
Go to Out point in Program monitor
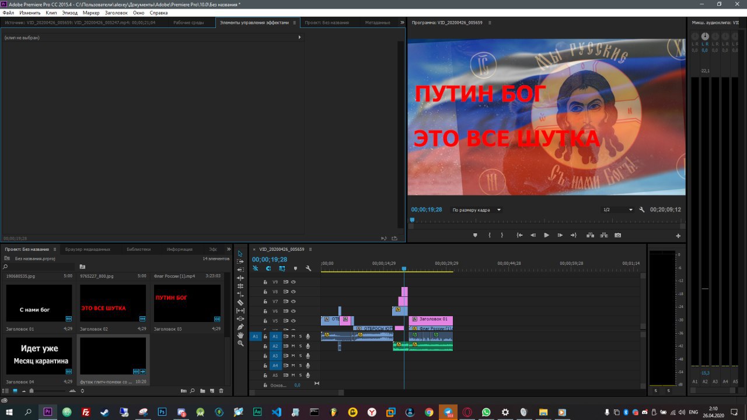(574, 235)
